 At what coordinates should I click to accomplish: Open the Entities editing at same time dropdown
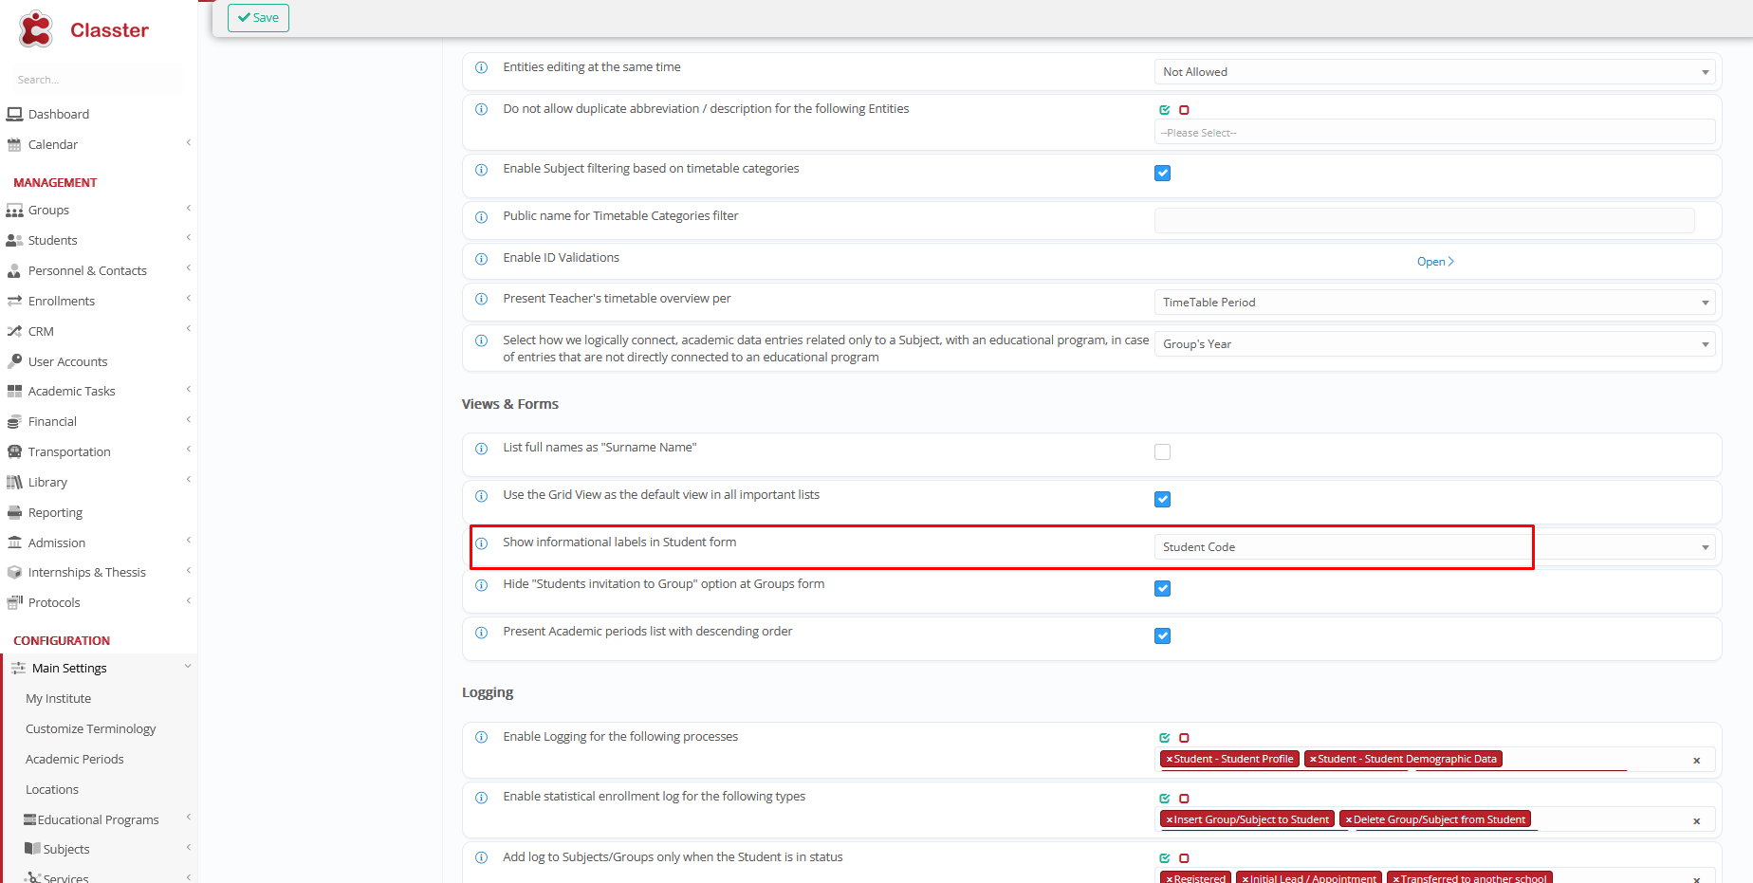pos(1433,72)
